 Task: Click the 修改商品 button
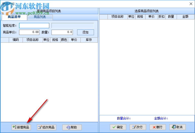[x=46, y=127]
